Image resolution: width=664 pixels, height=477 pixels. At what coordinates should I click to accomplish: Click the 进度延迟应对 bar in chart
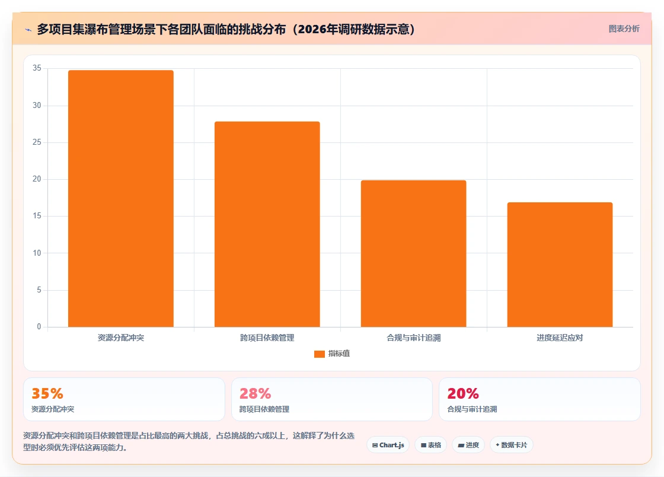[560, 265]
